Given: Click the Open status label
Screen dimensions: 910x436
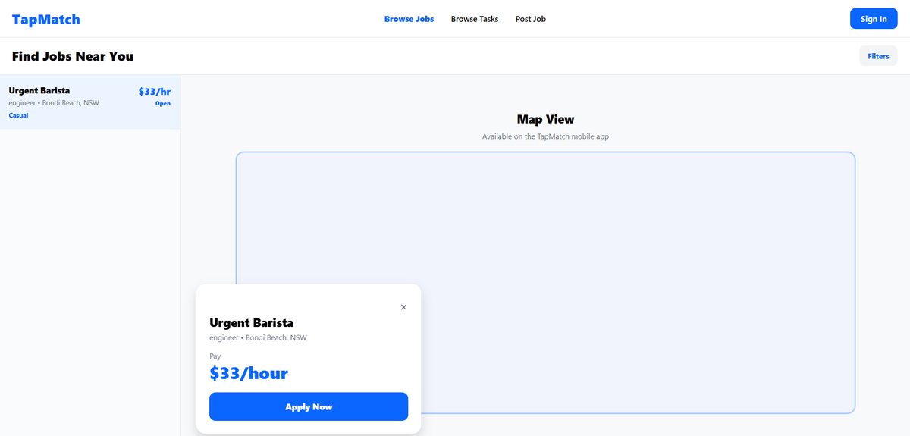Looking at the screenshot, I should coord(163,103).
